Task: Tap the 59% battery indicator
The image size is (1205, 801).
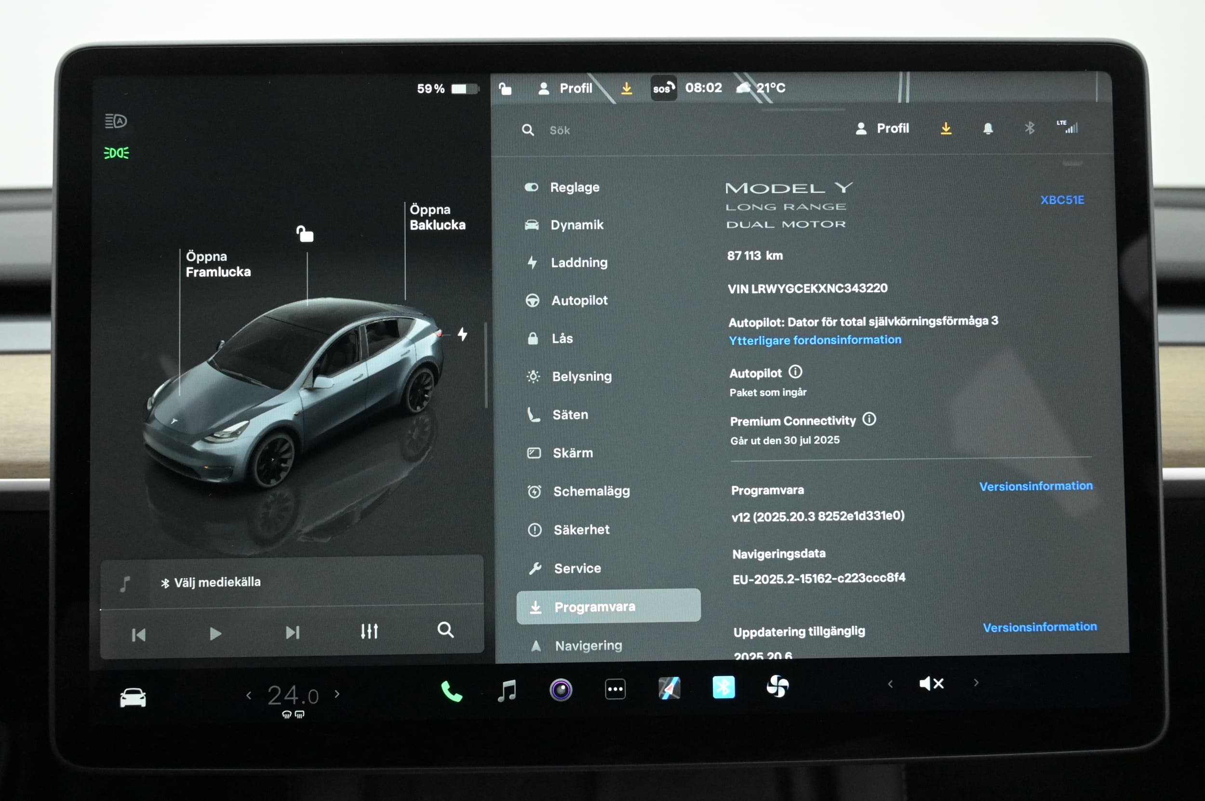Action: [448, 89]
